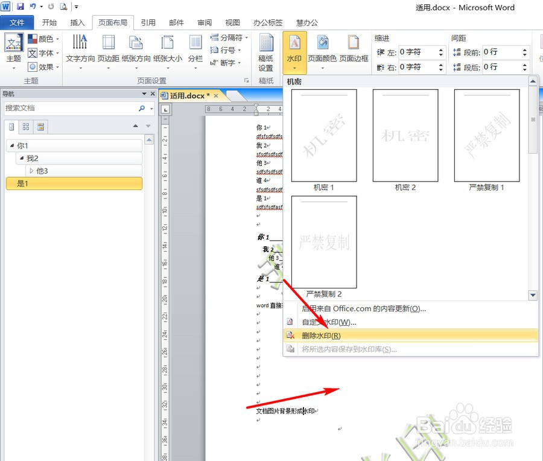Open Hyphenation (断字) menu
This screenshot has height=461, width=543.
pyautogui.click(x=226, y=63)
